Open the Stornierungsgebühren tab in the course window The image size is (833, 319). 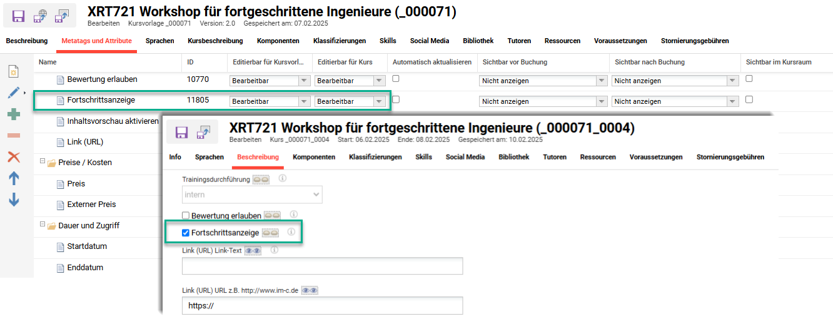point(730,157)
